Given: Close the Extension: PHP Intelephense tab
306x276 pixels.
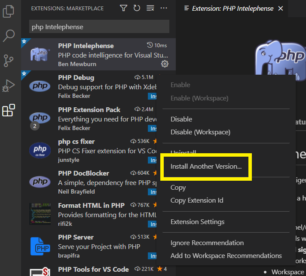Looking at the screenshot, I should click(281, 9).
